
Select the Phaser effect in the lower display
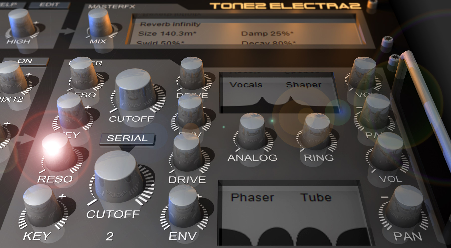(253, 197)
